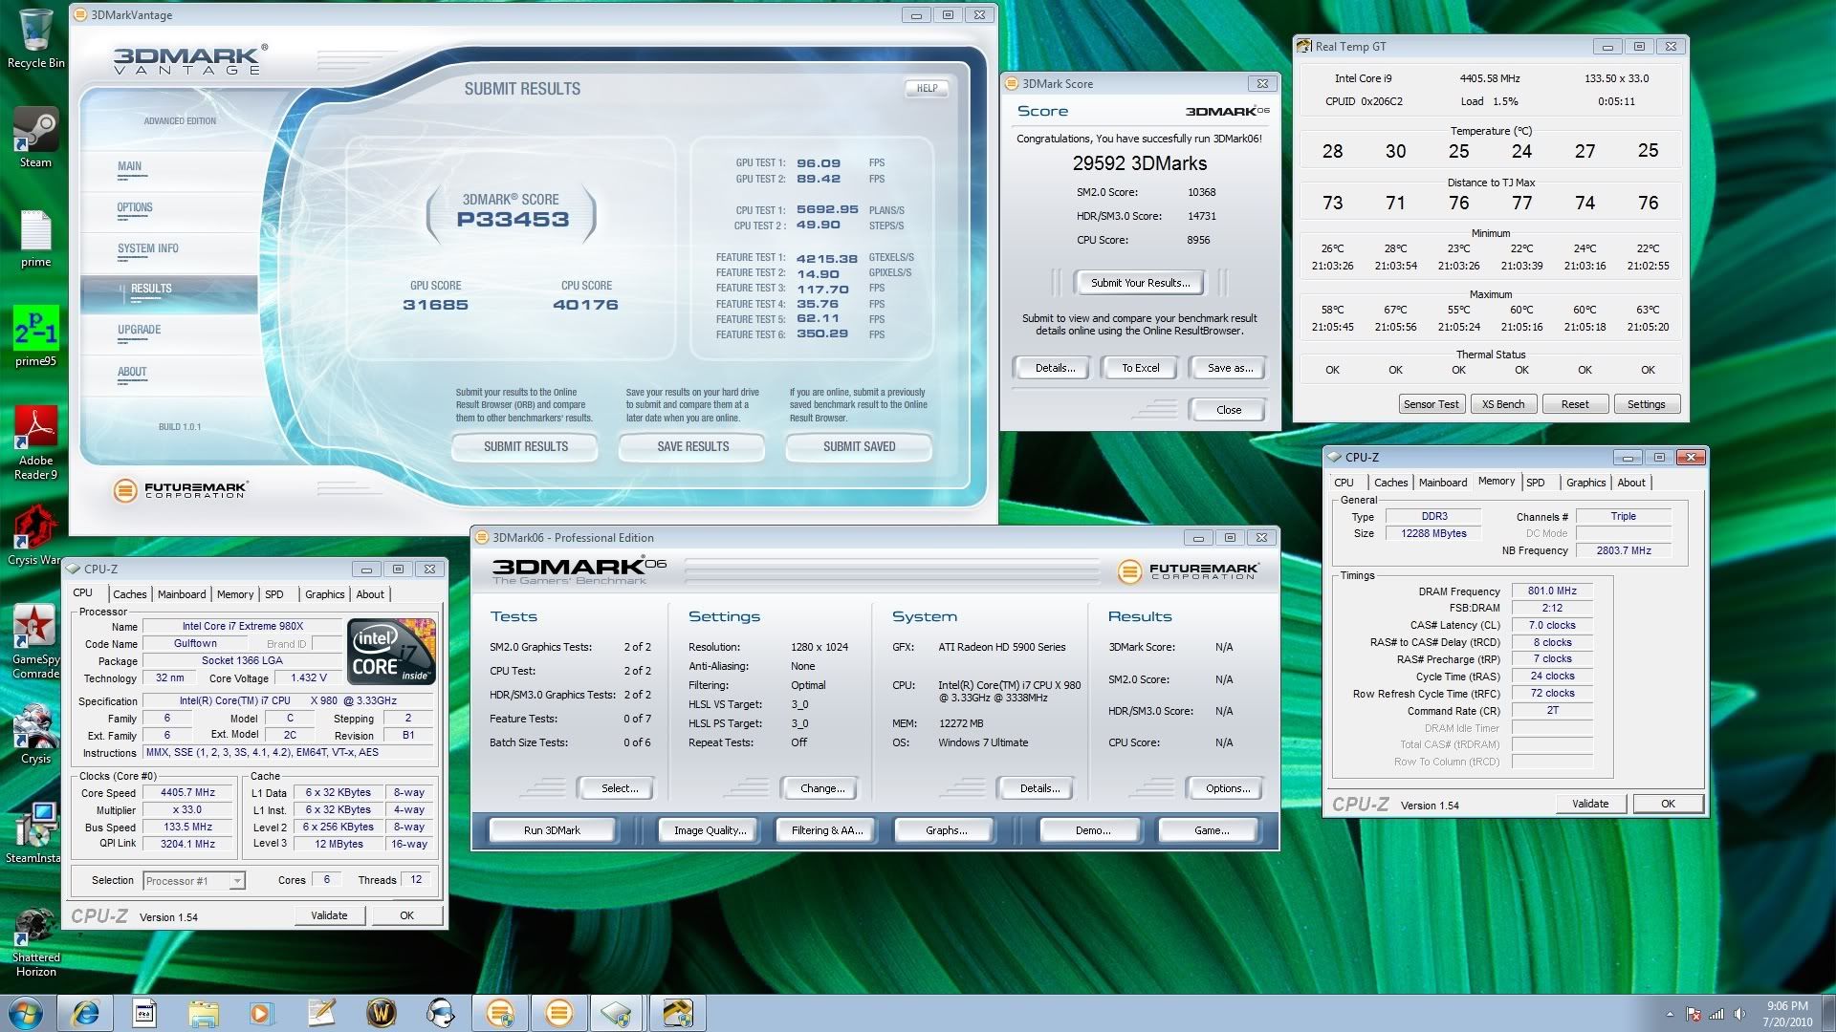1836x1032 pixels.
Task: Click Demo... in 3DMark06
Action: tap(1092, 830)
